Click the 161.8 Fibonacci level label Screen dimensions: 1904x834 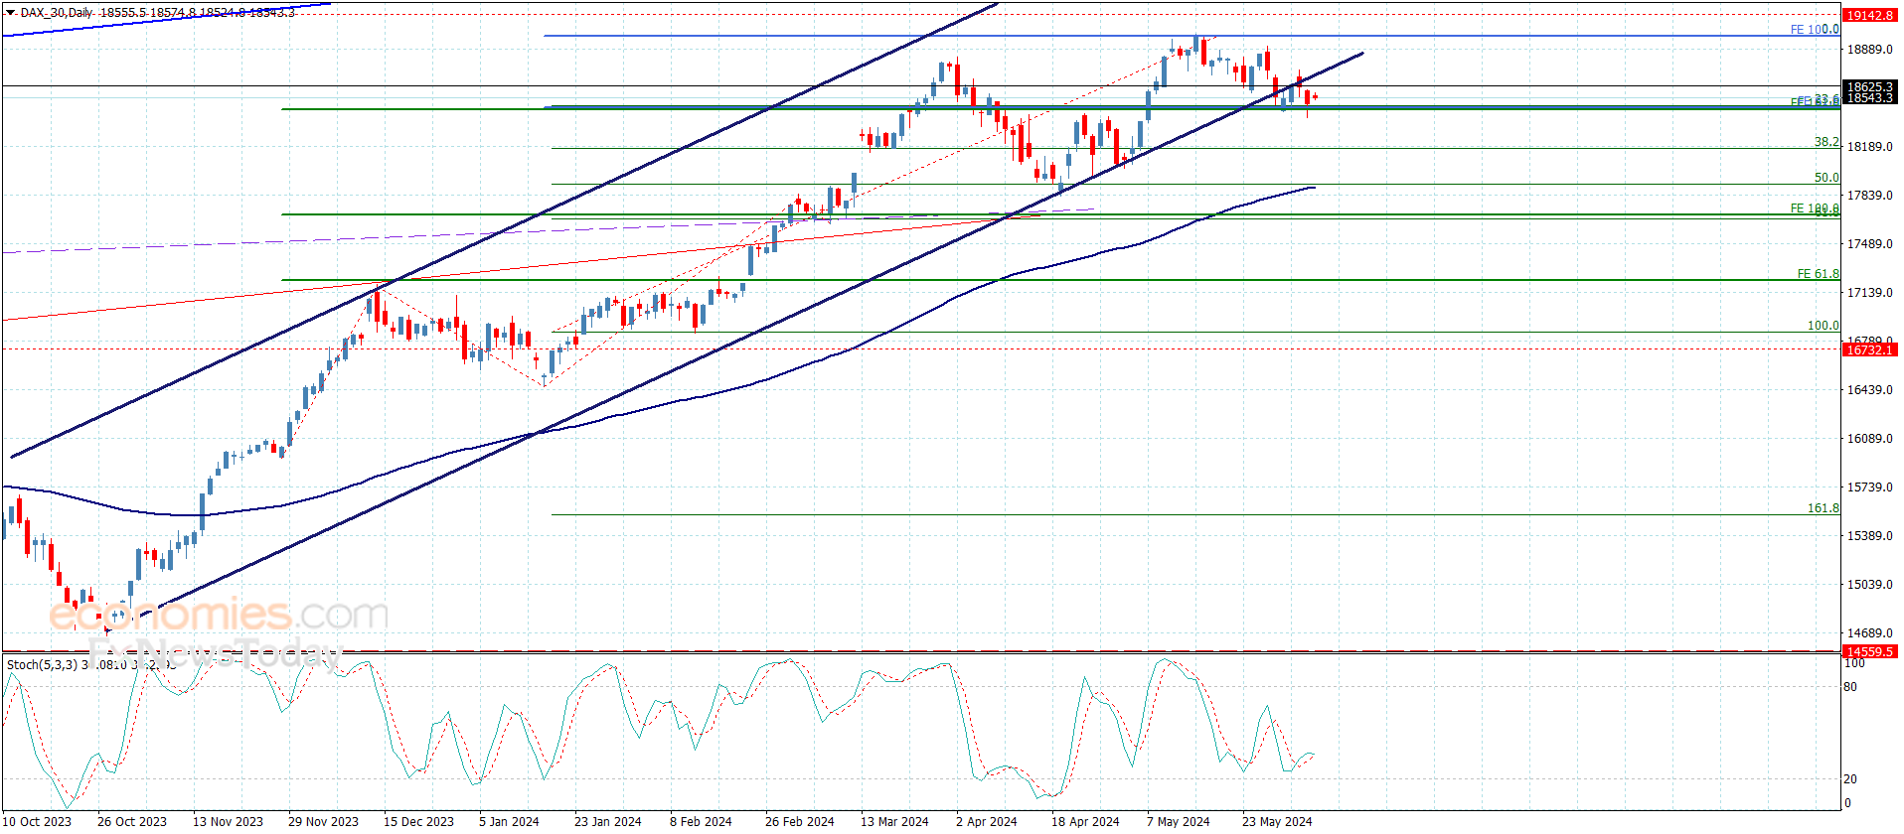tap(1824, 508)
